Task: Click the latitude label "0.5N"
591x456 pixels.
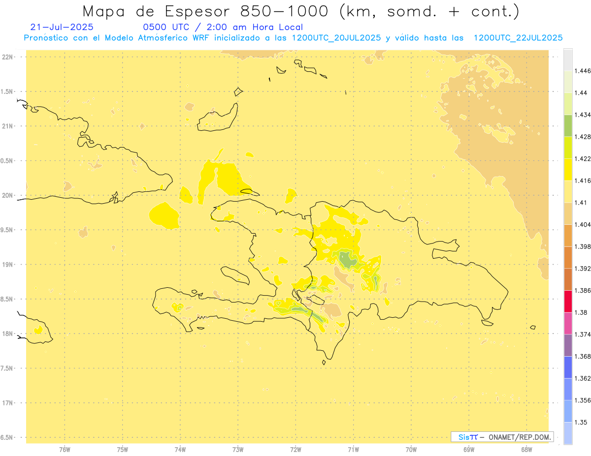Action: (7, 161)
